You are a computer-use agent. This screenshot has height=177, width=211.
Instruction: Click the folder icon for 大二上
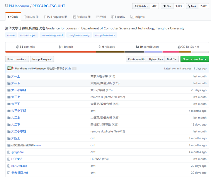(x=9, y=118)
